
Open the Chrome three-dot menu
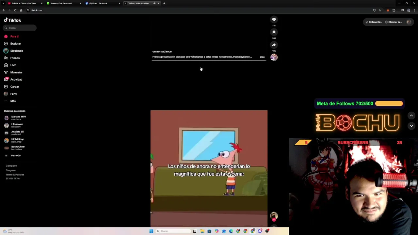coord(414,10)
